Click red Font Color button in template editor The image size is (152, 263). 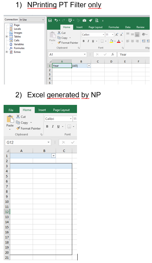[119, 41]
